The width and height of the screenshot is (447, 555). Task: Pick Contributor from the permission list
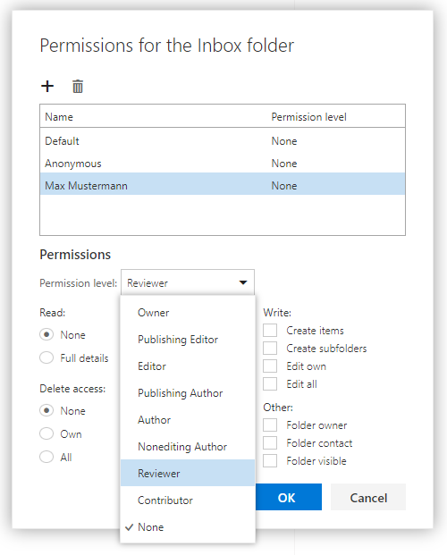pyautogui.click(x=188, y=500)
